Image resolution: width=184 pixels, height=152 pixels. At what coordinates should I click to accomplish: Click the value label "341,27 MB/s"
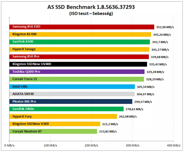coord(160,50)
